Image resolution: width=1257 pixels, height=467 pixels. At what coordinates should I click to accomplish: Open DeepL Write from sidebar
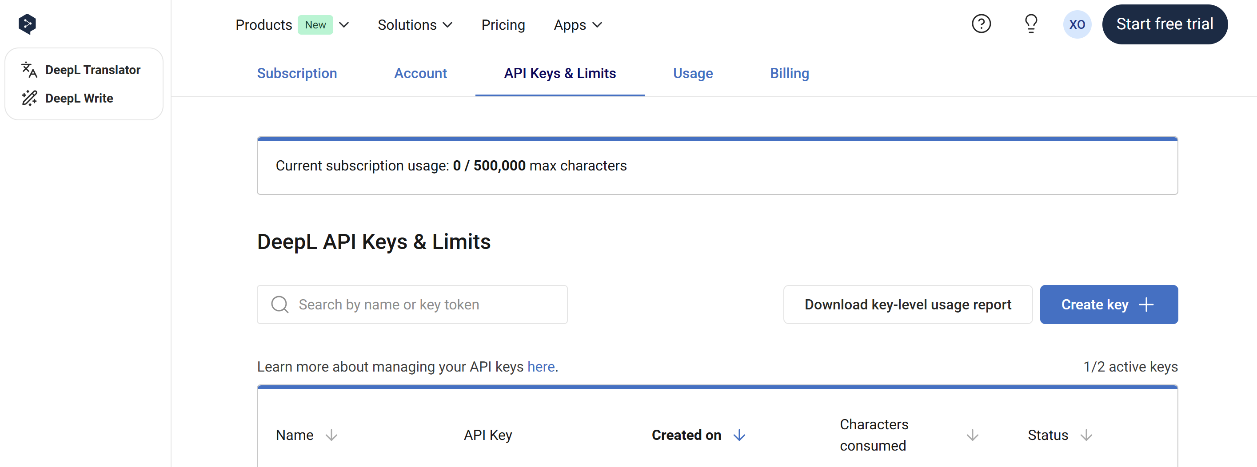pyautogui.click(x=79, y=98)
